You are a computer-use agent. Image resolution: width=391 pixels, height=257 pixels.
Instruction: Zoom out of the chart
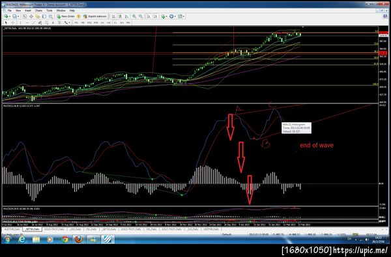point(141,16)
